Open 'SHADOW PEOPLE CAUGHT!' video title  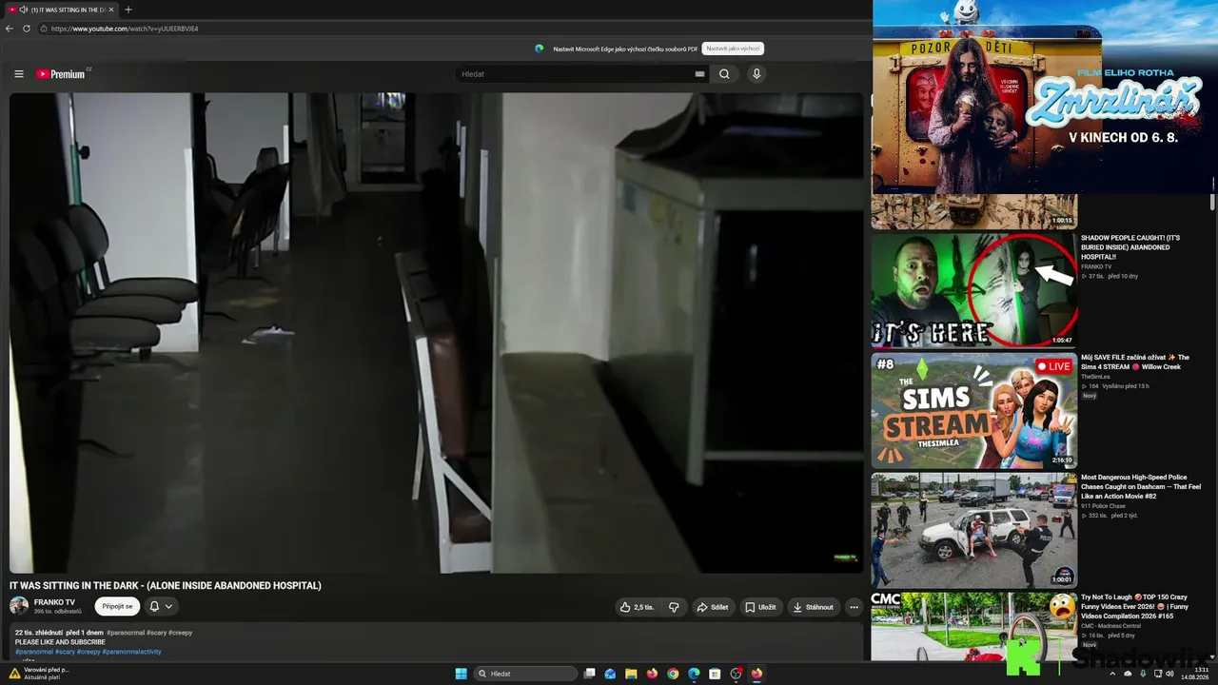[1132, 247]
